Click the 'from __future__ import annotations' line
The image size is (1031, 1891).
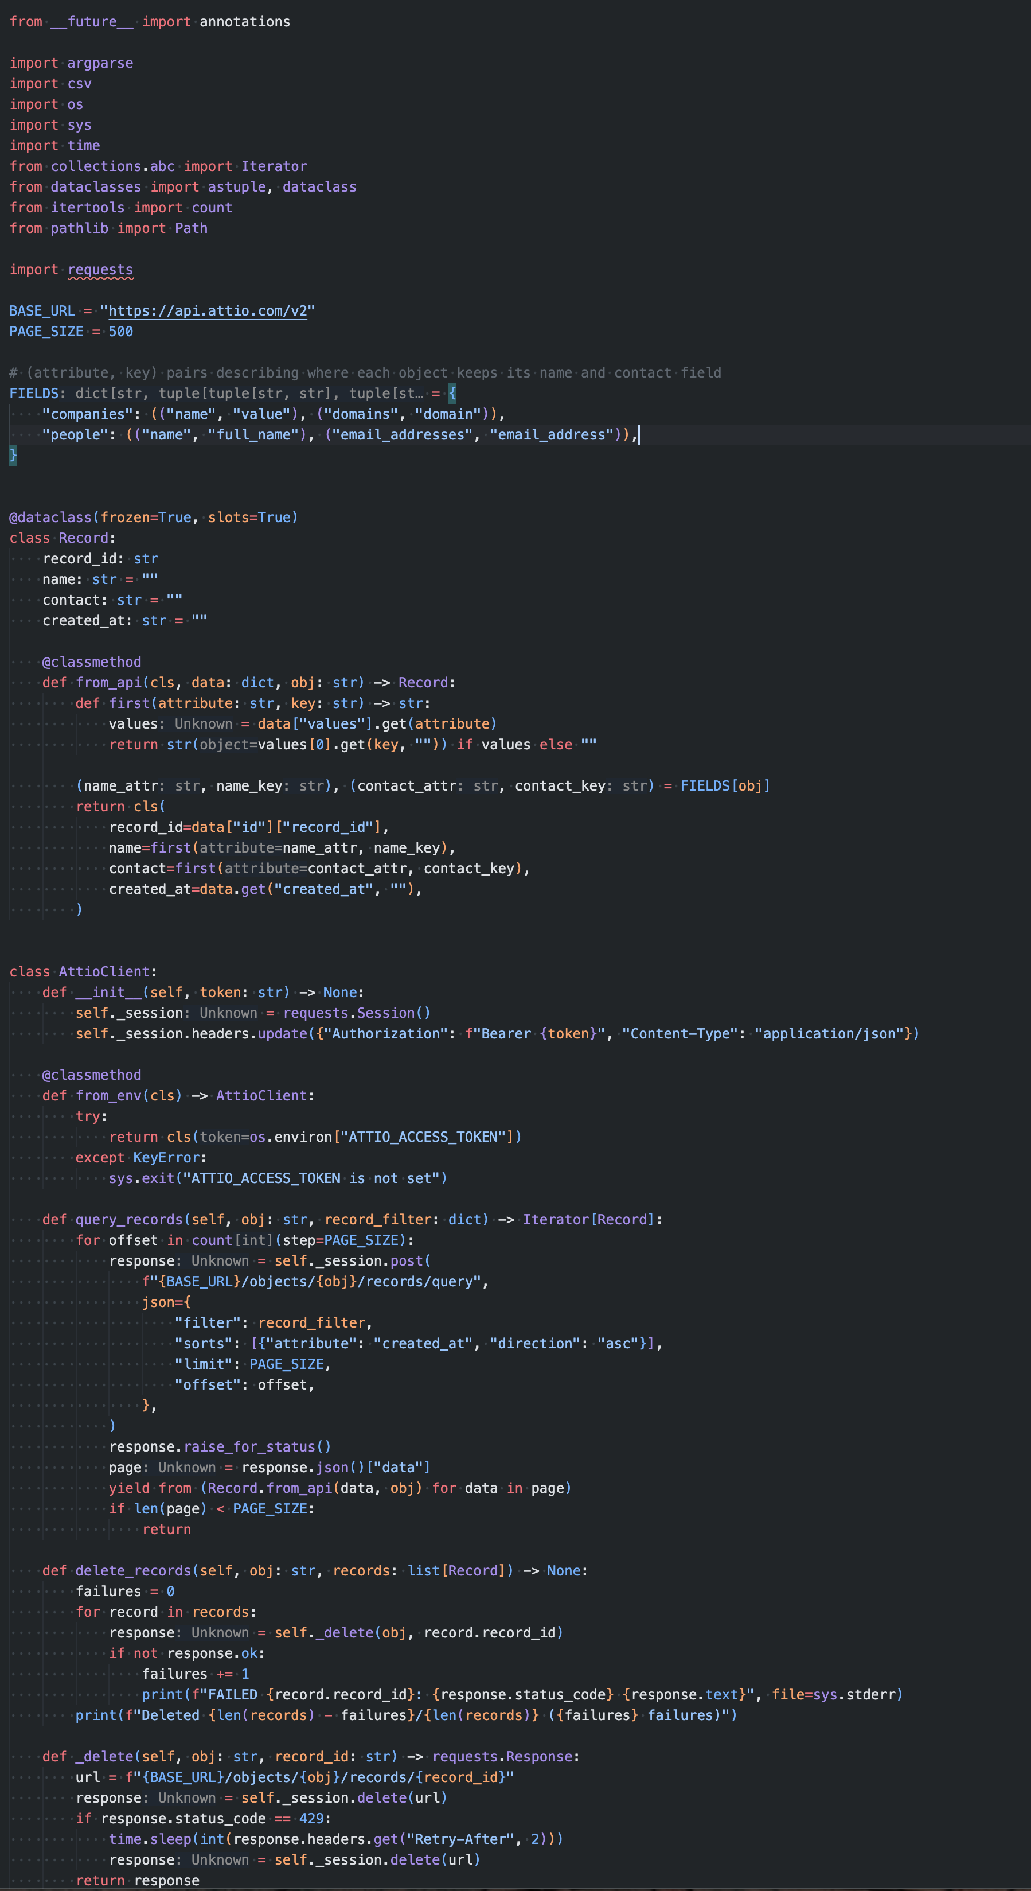pos(150,21)
